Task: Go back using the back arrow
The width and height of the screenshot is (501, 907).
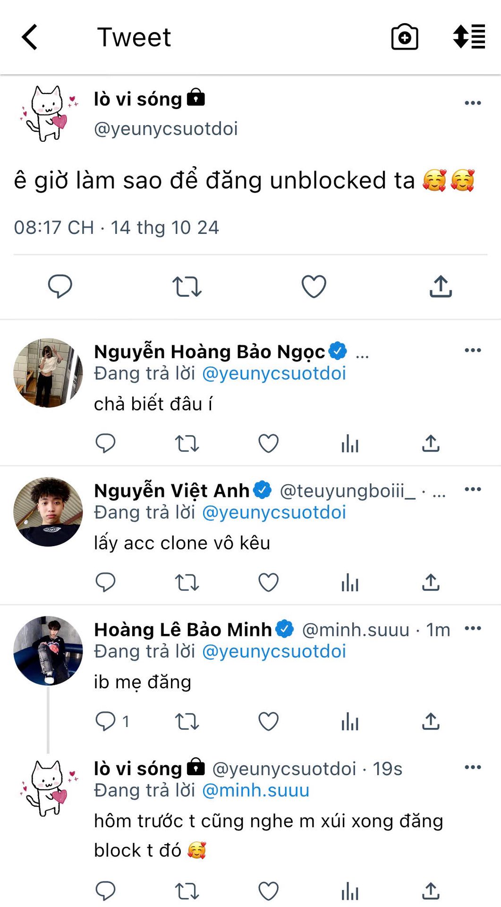Action: point(29,37)
